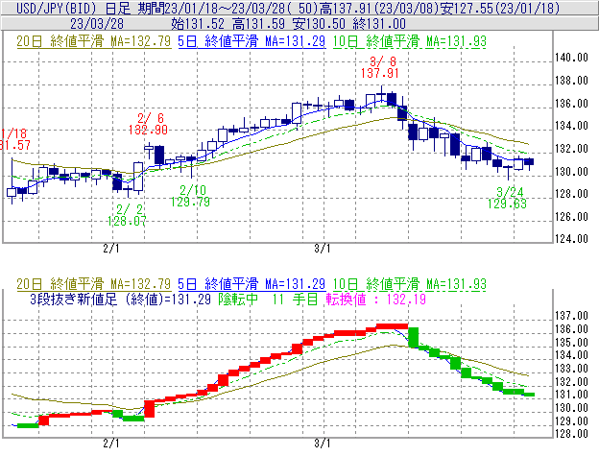Click the 124.00 price axis label

[571, 239]
